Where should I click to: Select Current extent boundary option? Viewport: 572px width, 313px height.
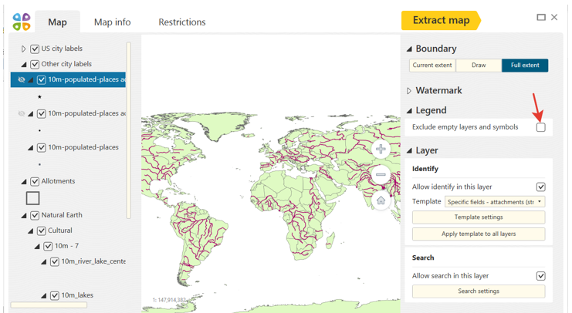(x=432, y=66)
